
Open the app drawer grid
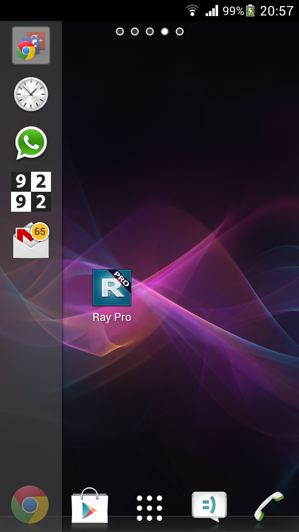(149, 508)
